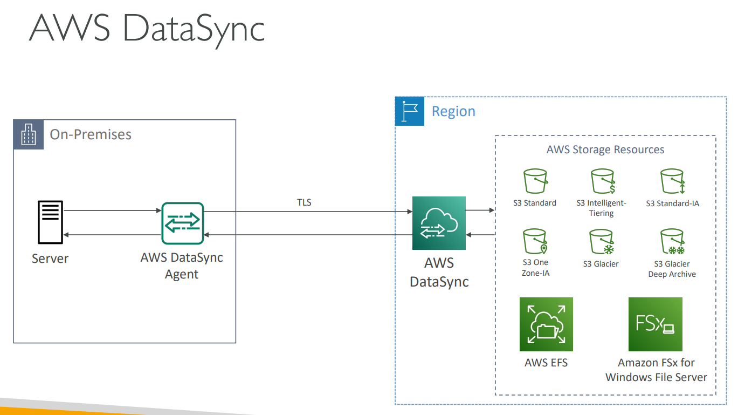Click the Amazon FSx for Windows File Server label
The image size is (738, 415).
(656, 370)
